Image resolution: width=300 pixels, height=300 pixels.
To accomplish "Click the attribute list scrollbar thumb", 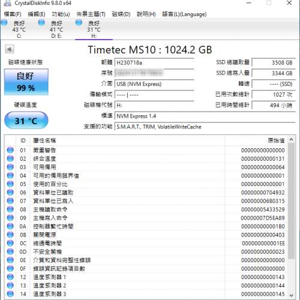I will (x=291, y=201).
